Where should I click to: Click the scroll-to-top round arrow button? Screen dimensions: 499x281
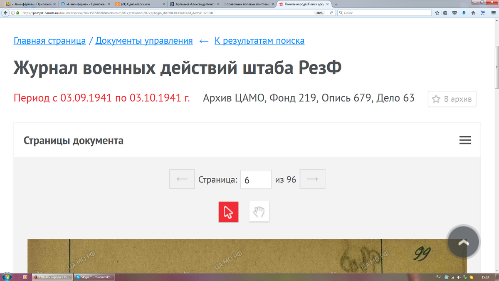tap(463, 242)
